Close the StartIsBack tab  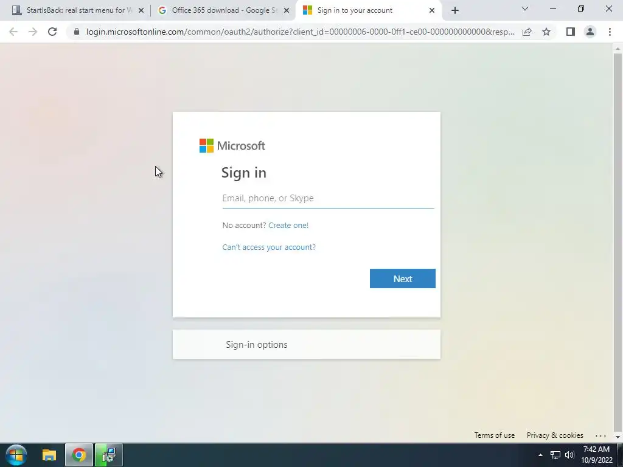click(x=141, y=11)
